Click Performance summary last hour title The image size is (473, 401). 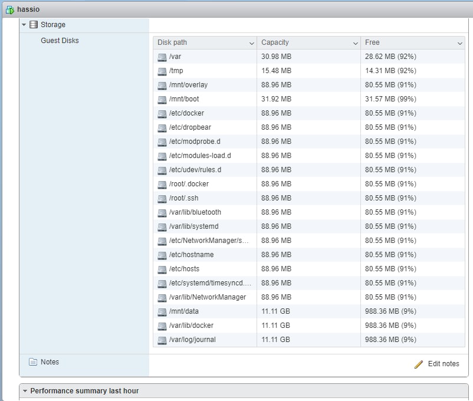[x=84, y=391]
